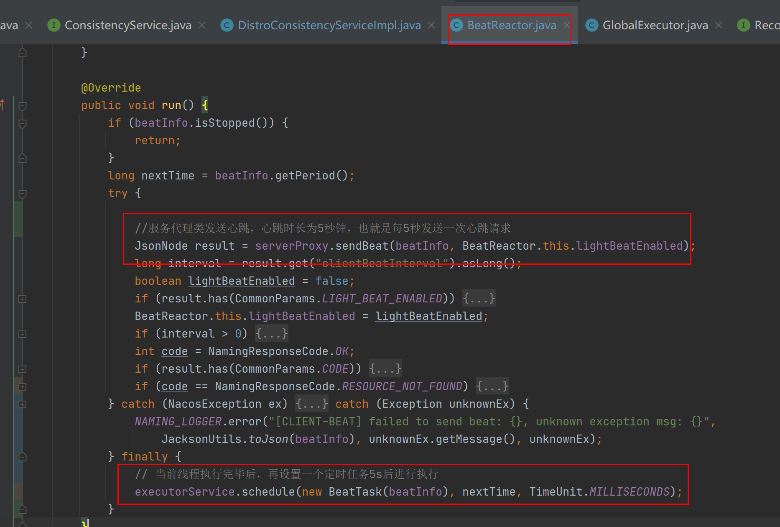Click the class icon on BeatReactor.java tab
This screenshot has width=780, height=527.
click(456, 26)
